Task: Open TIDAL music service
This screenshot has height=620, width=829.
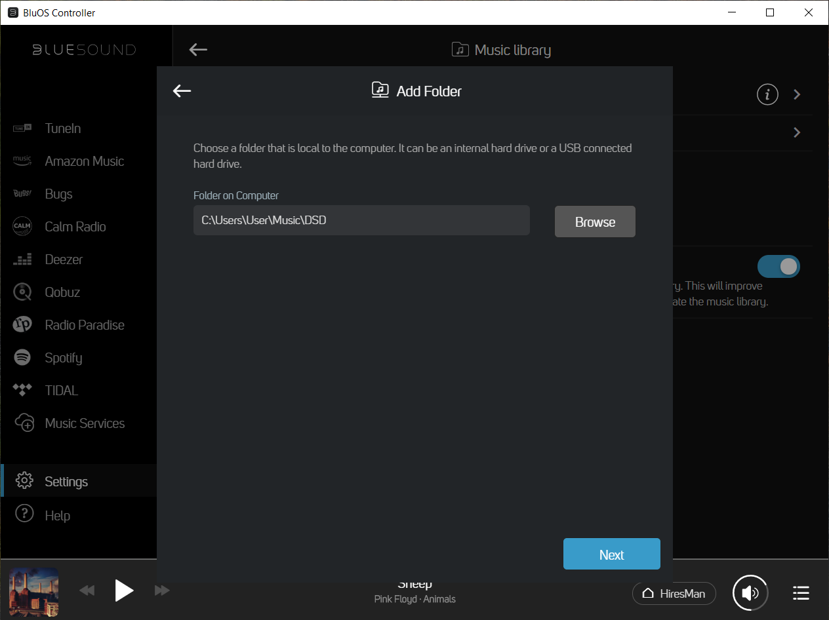Action: click(61, 391)
